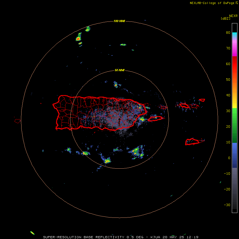Click the 80 value on dBZ scale
The width and height of the screenshot is (239, 239).
click(228, 33)
